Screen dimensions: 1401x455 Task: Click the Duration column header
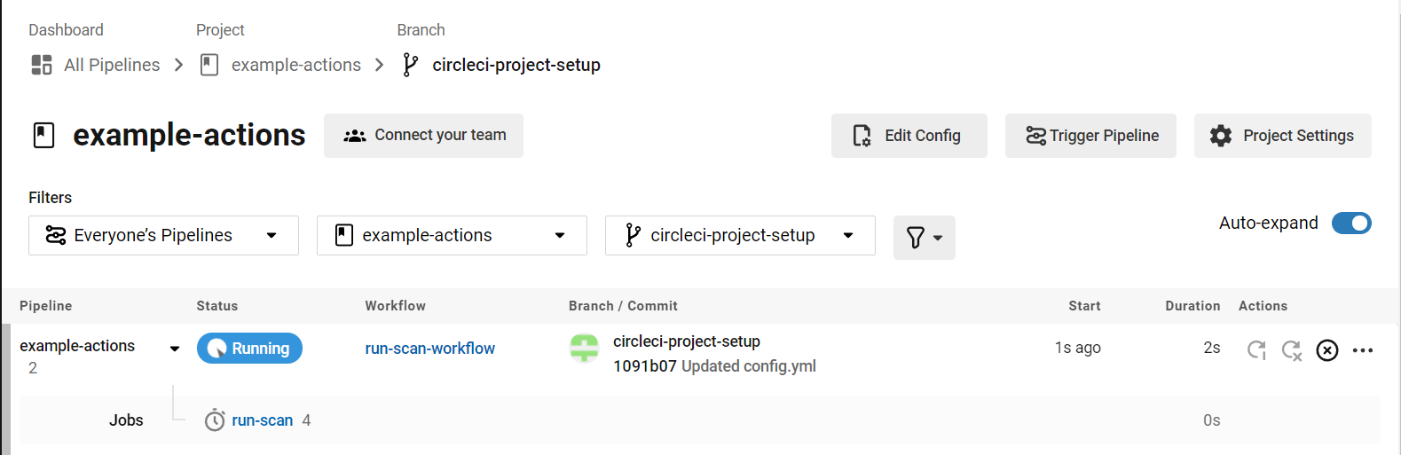click(x=1192, y=306)
